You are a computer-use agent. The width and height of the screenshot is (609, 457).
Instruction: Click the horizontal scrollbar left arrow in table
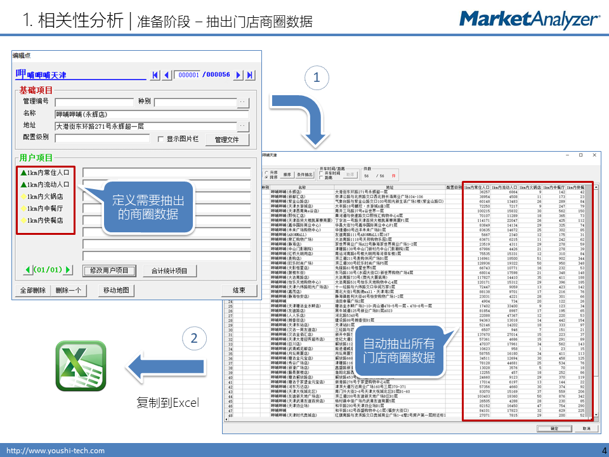tap(227, 420)
